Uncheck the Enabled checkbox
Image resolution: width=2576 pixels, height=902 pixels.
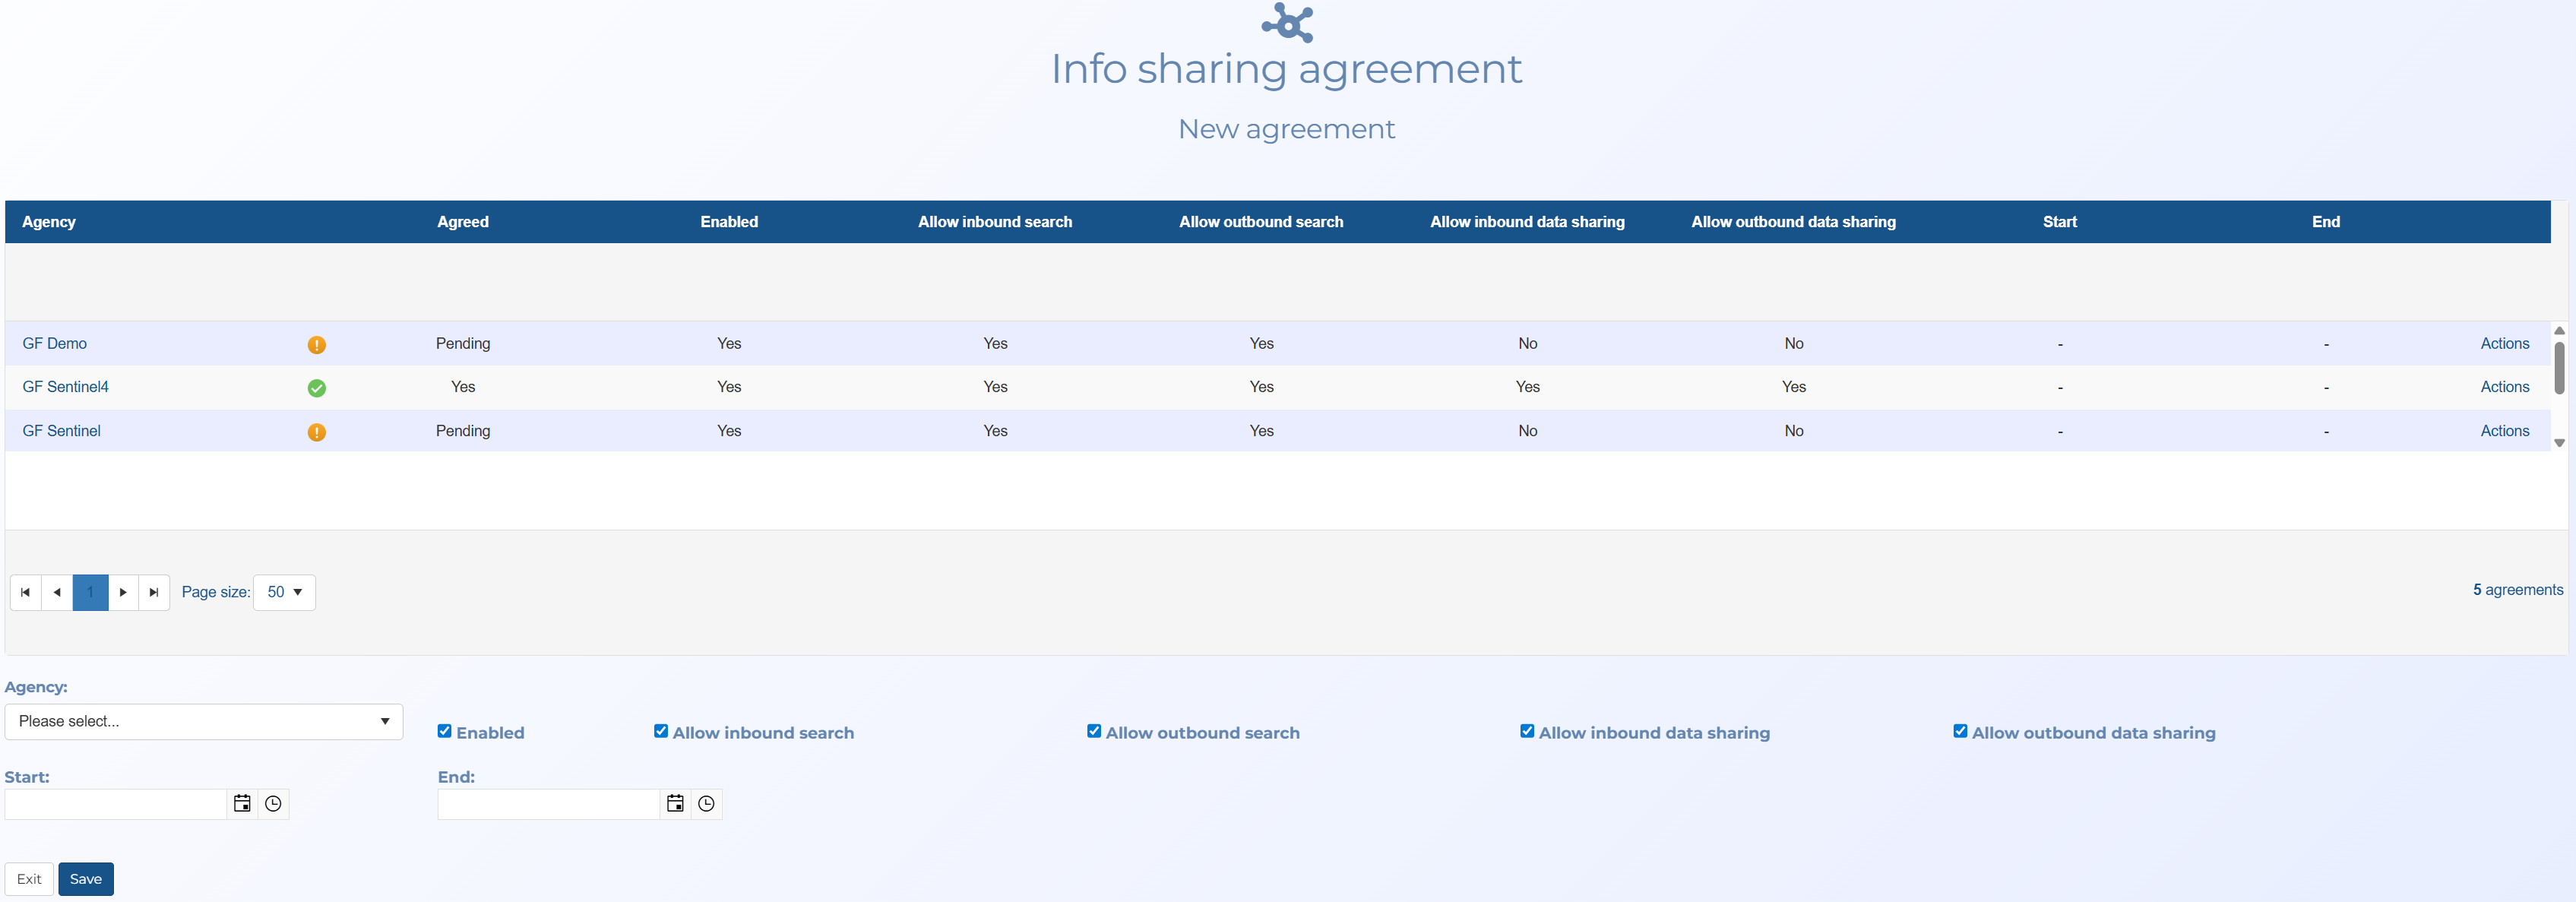[x=445, y=731]
